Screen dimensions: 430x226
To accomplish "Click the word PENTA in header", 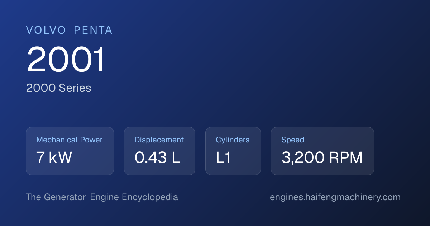I will tap(93, 30).
